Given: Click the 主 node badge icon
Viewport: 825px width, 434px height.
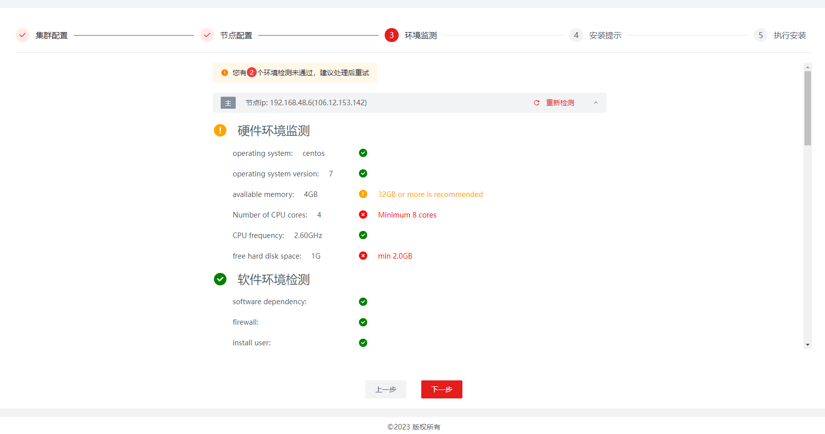Looking at the screenshot, I should pos(228,103).
